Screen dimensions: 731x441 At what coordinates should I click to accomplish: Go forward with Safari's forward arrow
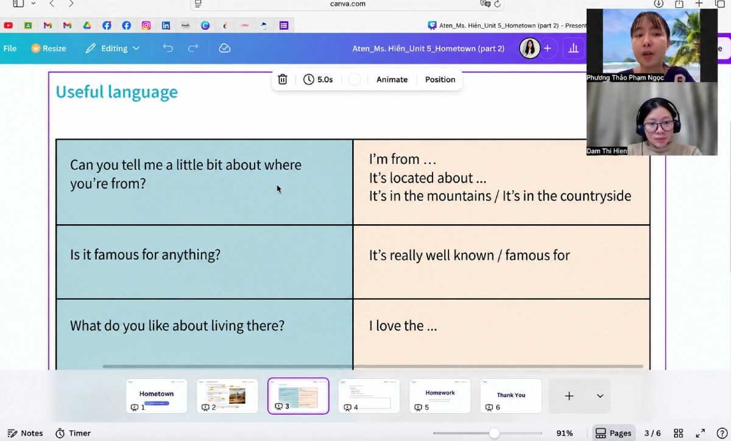pos(71,4)
